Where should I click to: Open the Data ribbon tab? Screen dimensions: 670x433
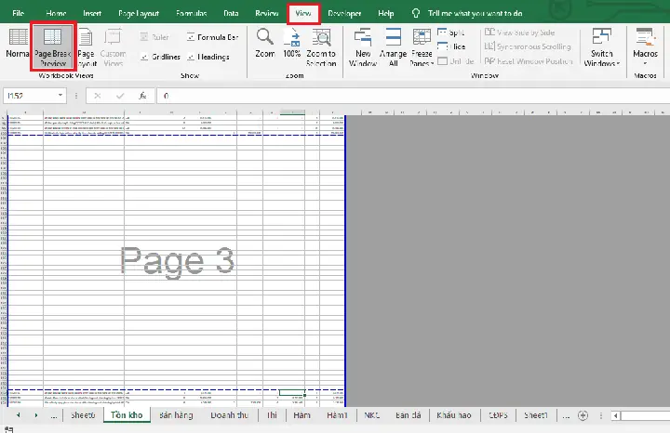(x=231, y=13)
